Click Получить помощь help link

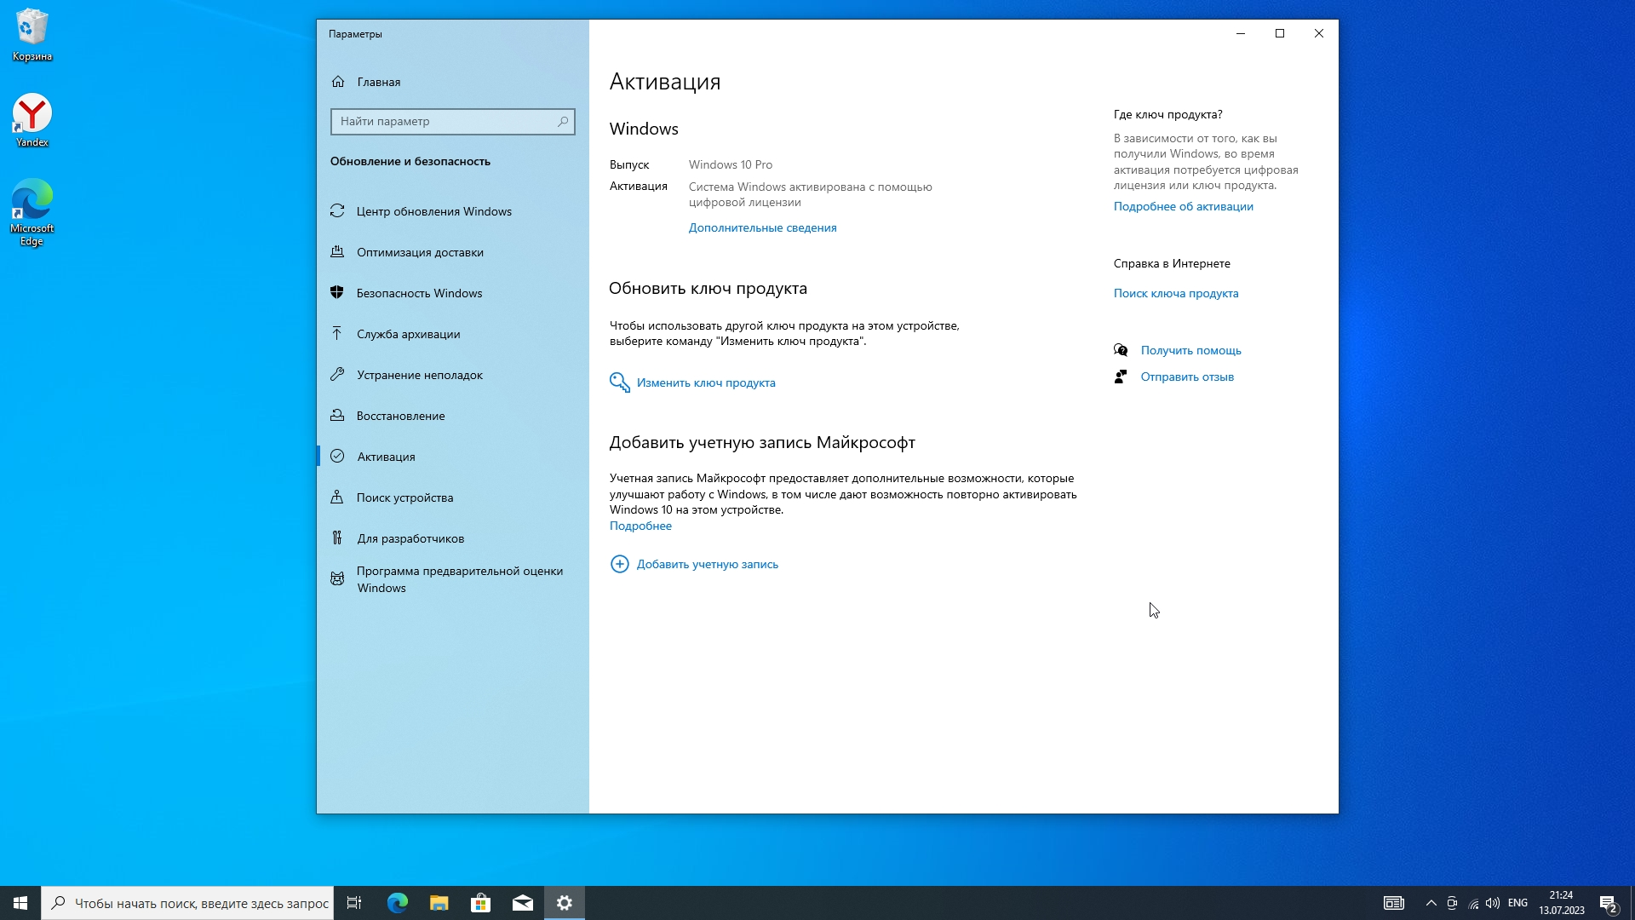click(x=1190, y=350)
